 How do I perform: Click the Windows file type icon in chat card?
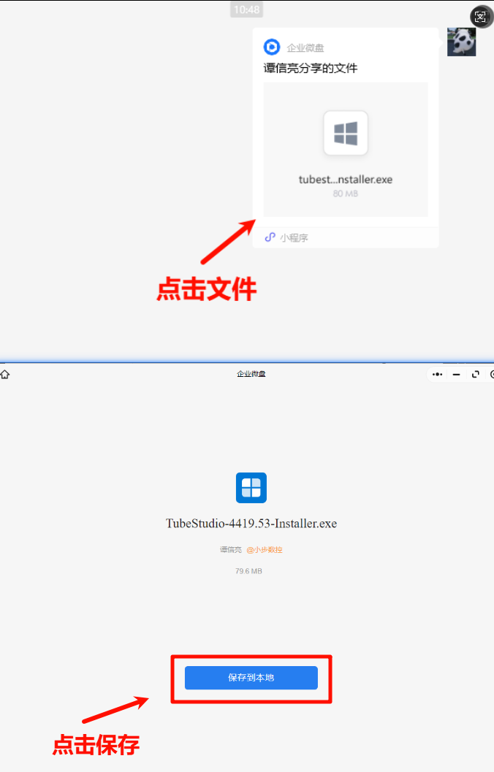pyautogui.click(x=345, y=133)
